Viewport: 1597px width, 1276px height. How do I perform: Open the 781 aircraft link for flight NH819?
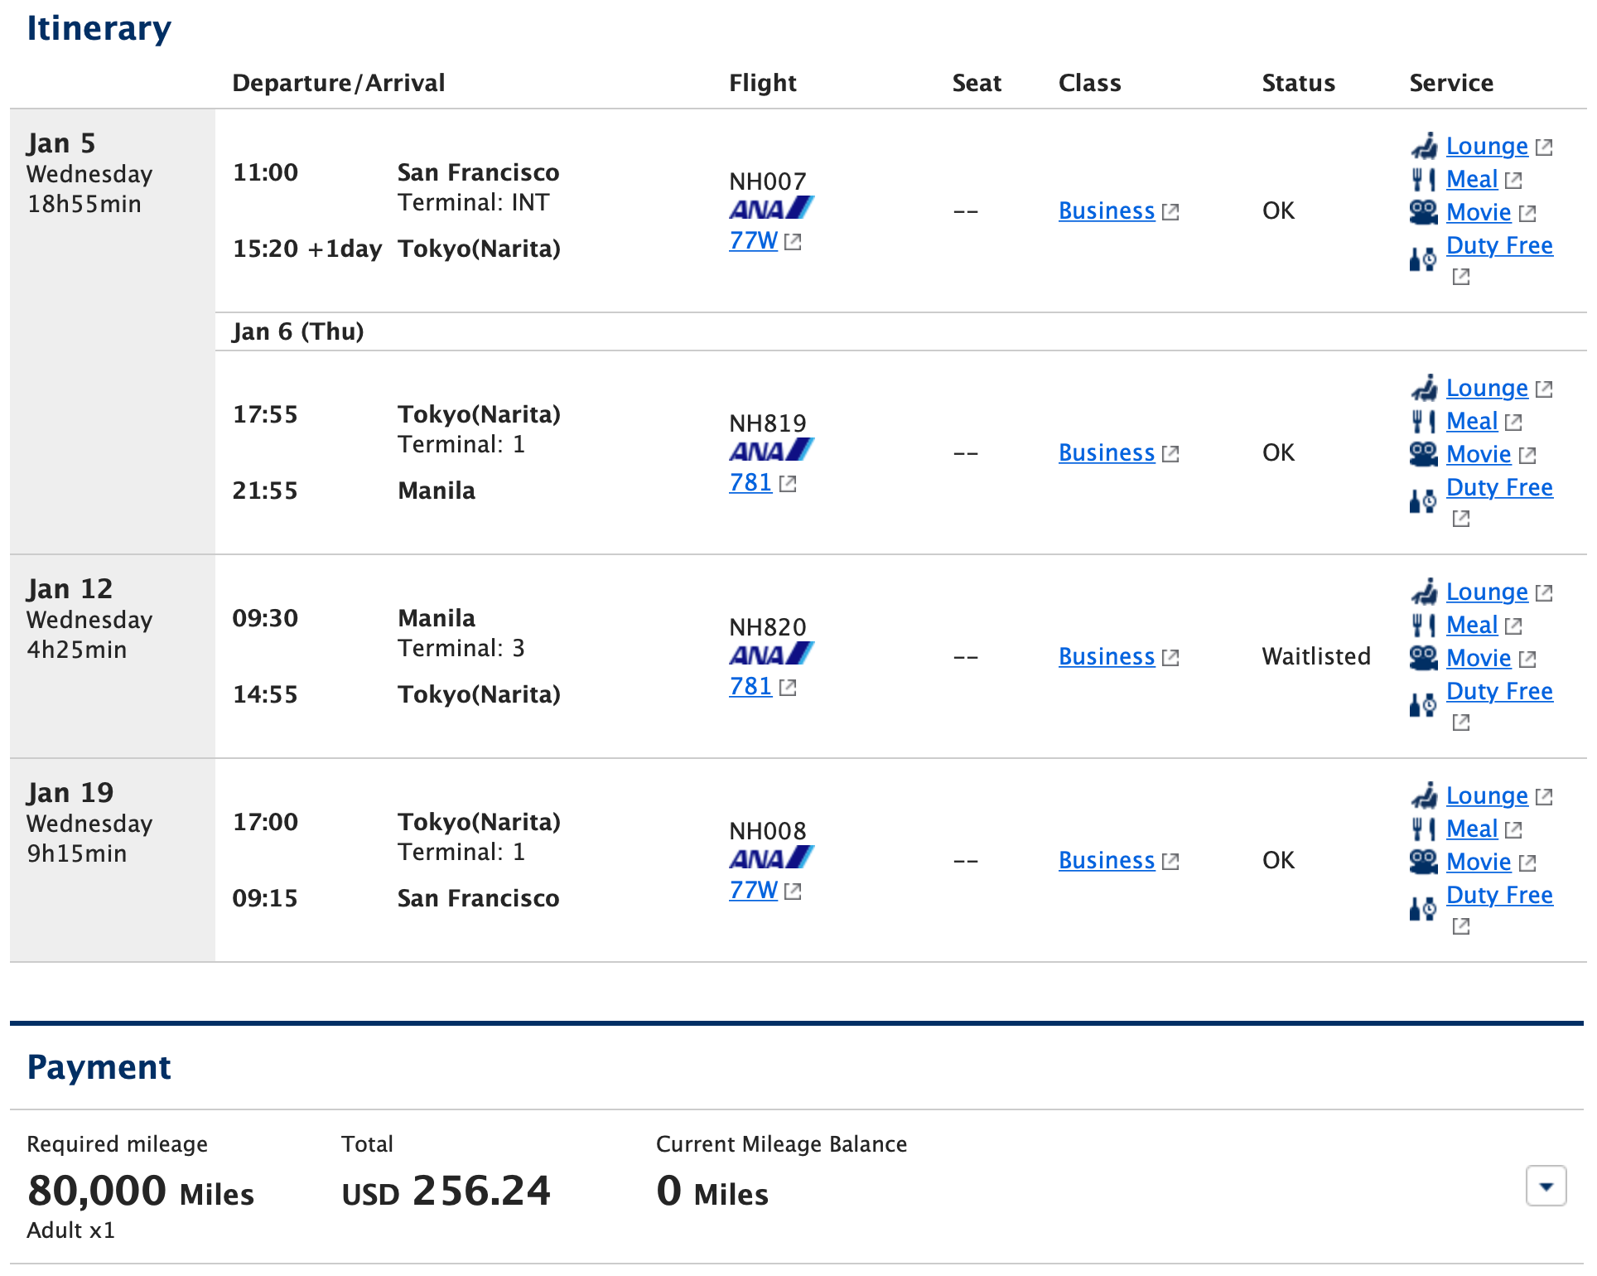point(750,482)
